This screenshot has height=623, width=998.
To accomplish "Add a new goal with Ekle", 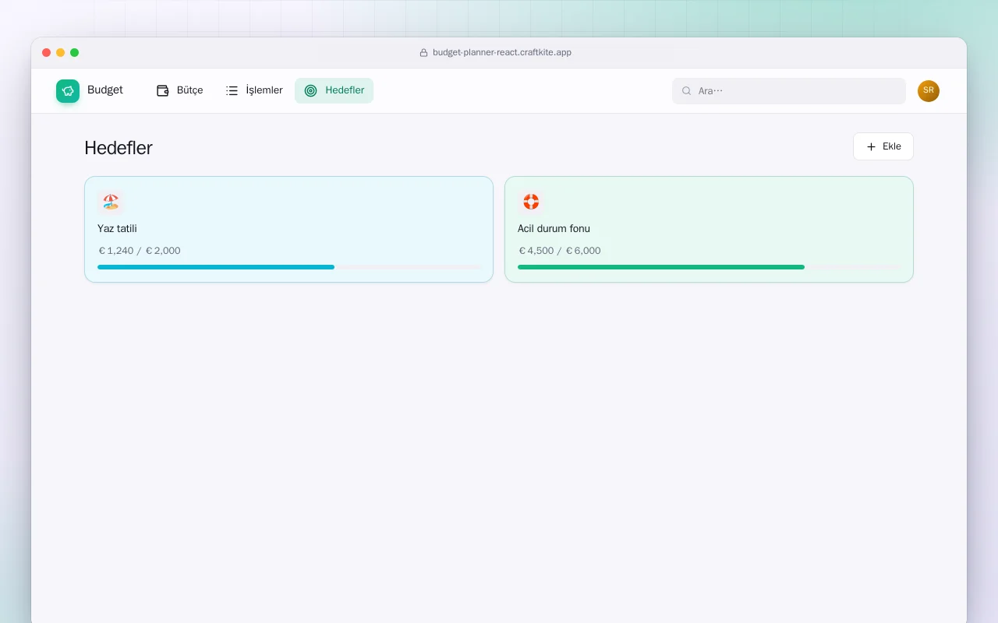I will pos(883,146).
